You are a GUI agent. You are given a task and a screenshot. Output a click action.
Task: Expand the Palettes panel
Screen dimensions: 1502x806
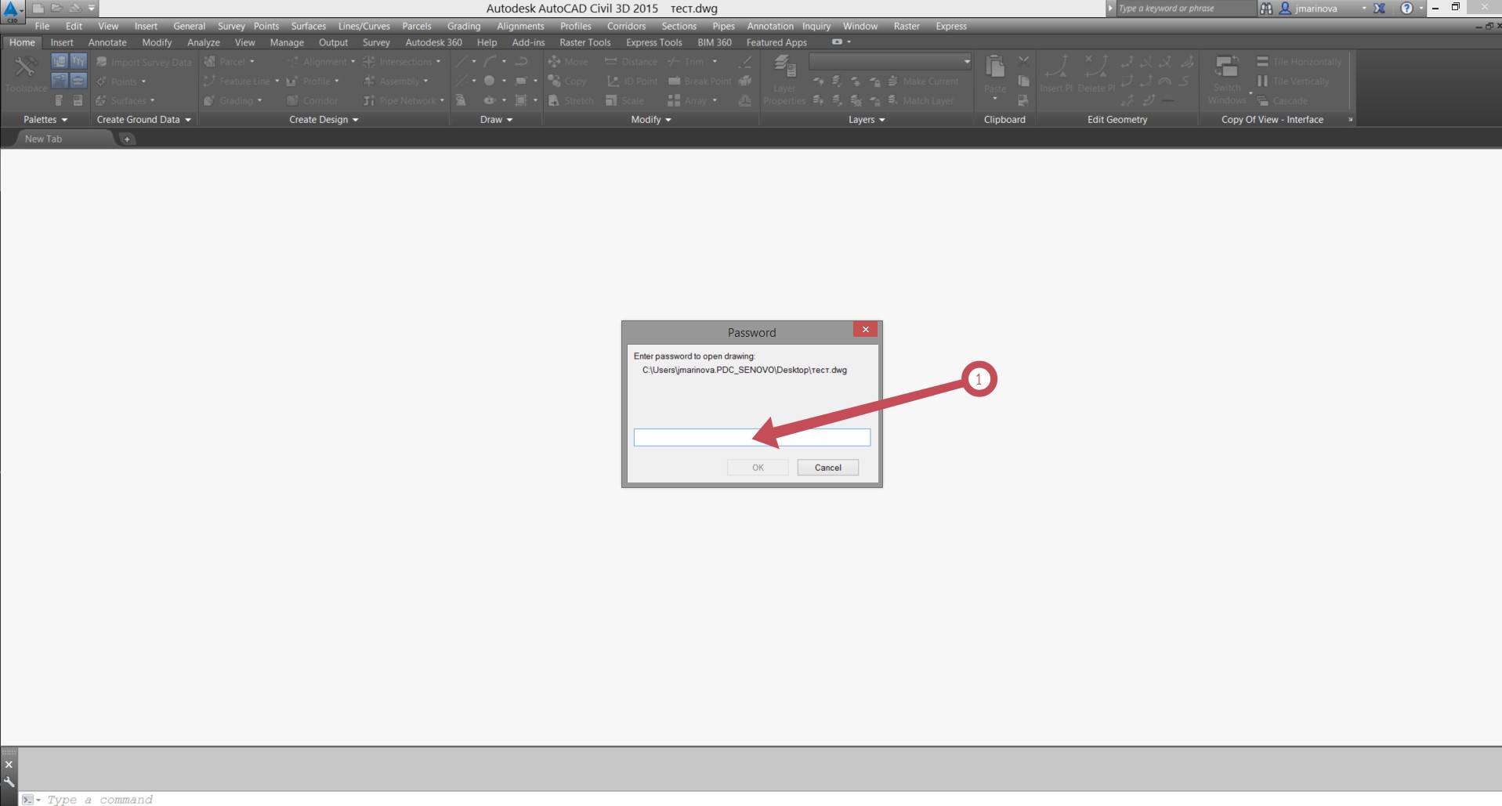pos(45,119)
